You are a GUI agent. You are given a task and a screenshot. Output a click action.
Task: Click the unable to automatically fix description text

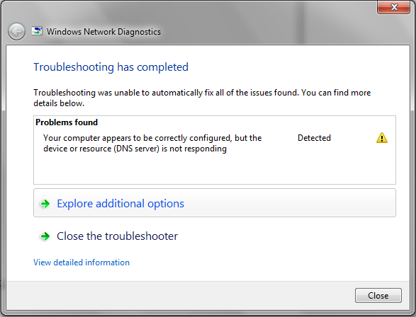tap(202, 98)
